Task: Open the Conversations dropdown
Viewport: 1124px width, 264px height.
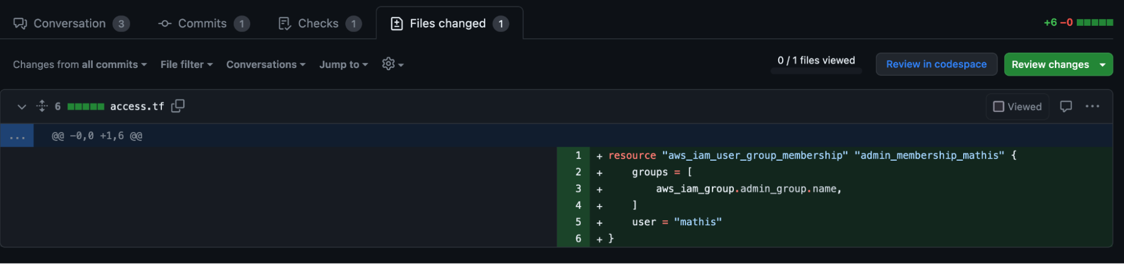Action: point(266,65)
